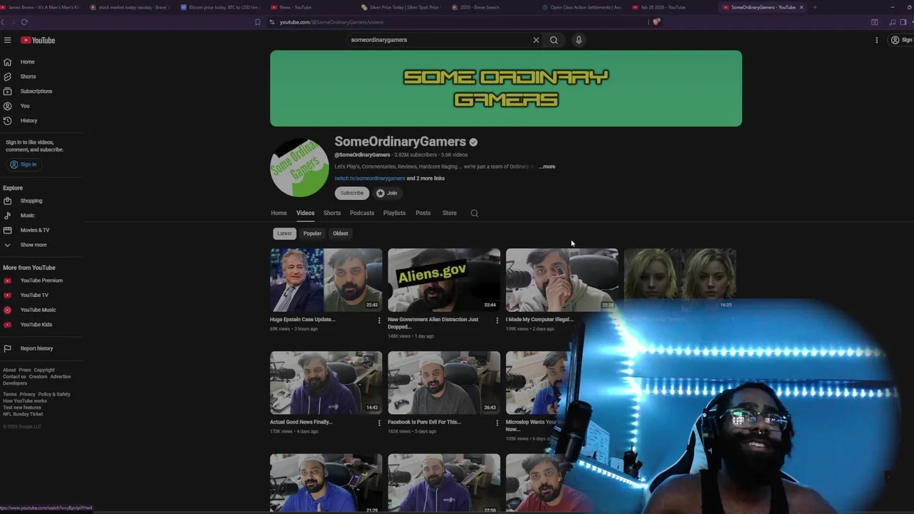This screenshot has width=914, height=514.
Task: Switch to the Home channel tab
Action: coord(278,213)
